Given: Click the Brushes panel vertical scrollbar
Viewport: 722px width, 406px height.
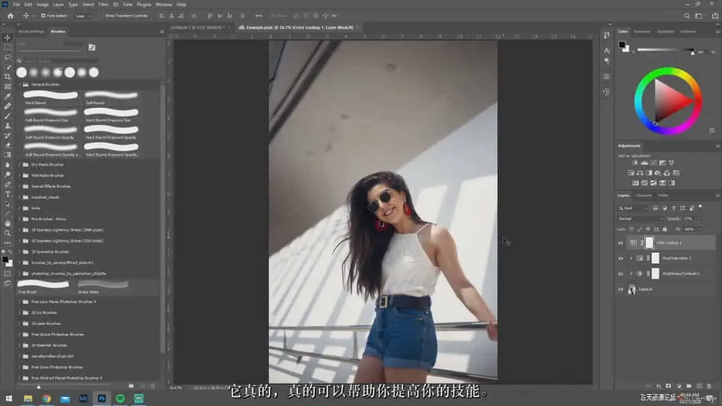Looking at the screenshot, I should tap(162, 220).
